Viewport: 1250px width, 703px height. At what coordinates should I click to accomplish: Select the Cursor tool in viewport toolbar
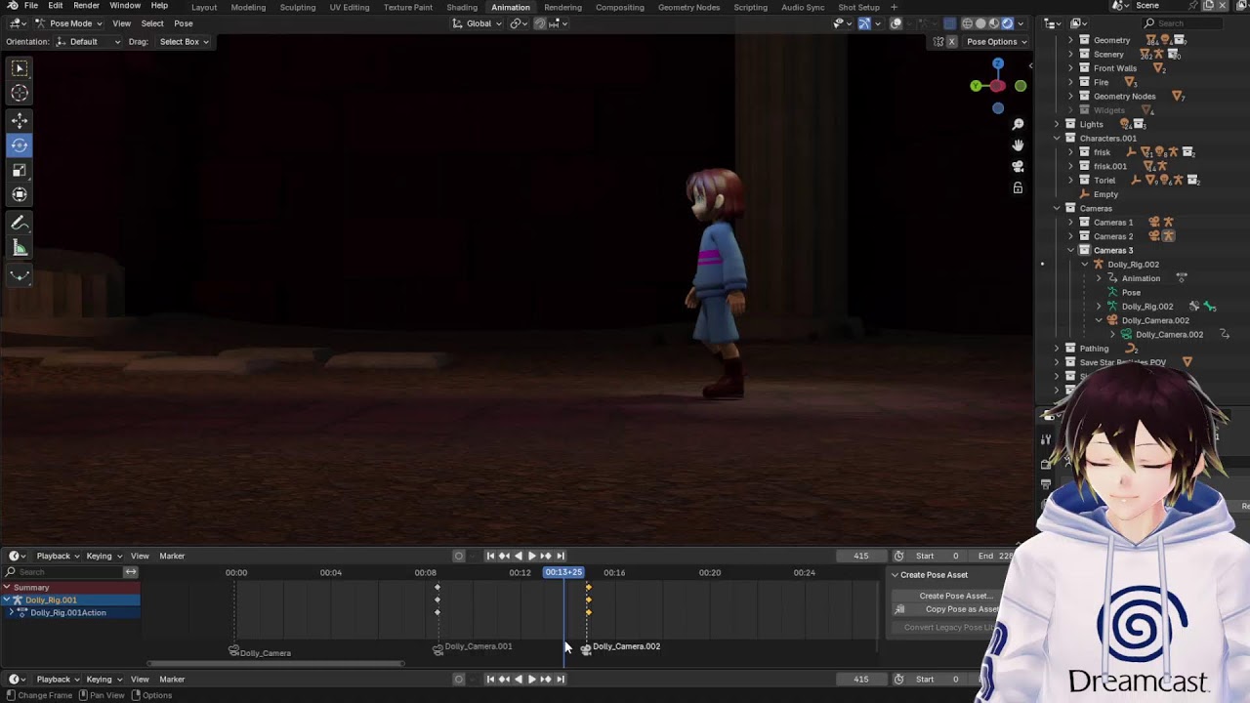click(x=20, y=93)
